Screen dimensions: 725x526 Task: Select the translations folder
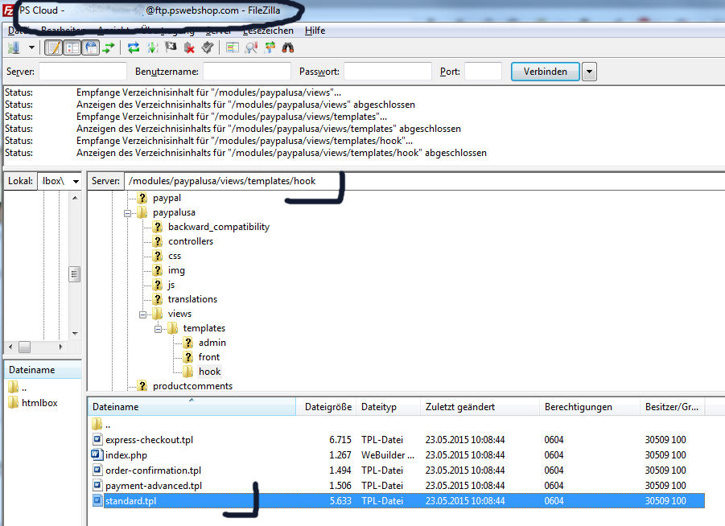tap(192, 299)
